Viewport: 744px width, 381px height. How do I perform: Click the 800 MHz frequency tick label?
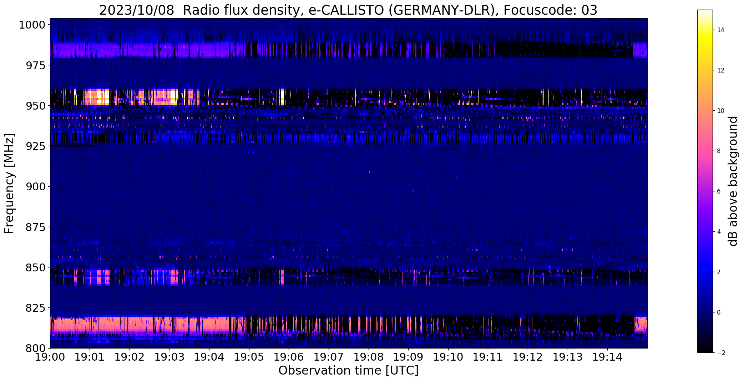coord(36,348)
